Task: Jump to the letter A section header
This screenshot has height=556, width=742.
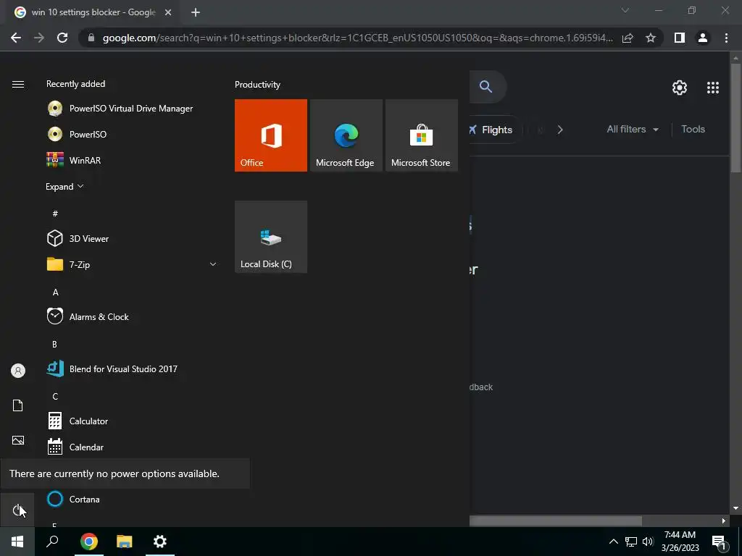Action: click(x=55, y=292)
